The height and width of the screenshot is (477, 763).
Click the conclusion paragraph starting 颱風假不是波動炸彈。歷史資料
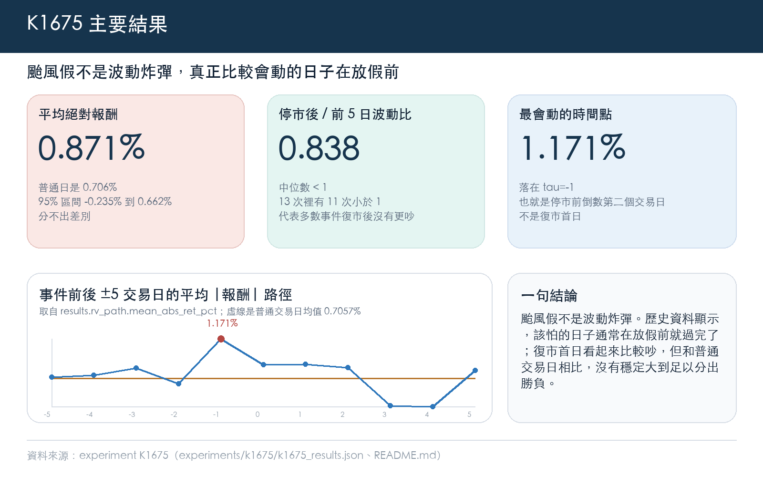620,351
